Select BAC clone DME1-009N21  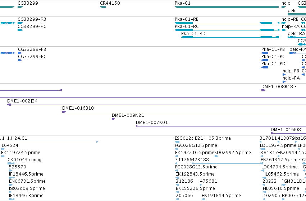tap(209, 119)
